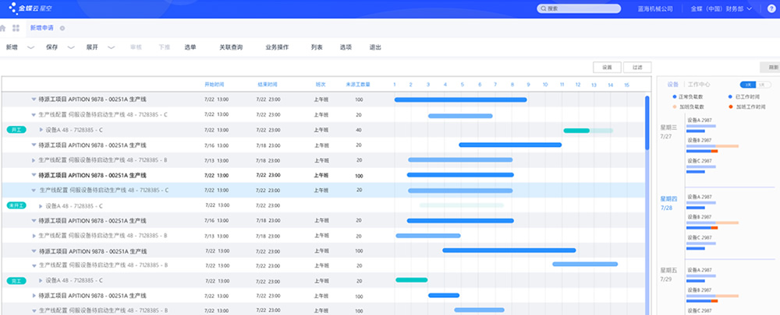The width and height of the screenshot is (780, 315).
Task: Open the 关联查询 menu
Action: [x=232, y=47]
